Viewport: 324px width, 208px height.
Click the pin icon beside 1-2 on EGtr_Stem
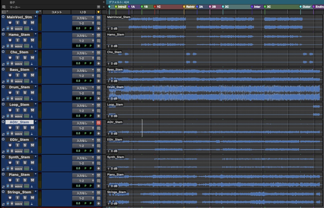[93, 146]
